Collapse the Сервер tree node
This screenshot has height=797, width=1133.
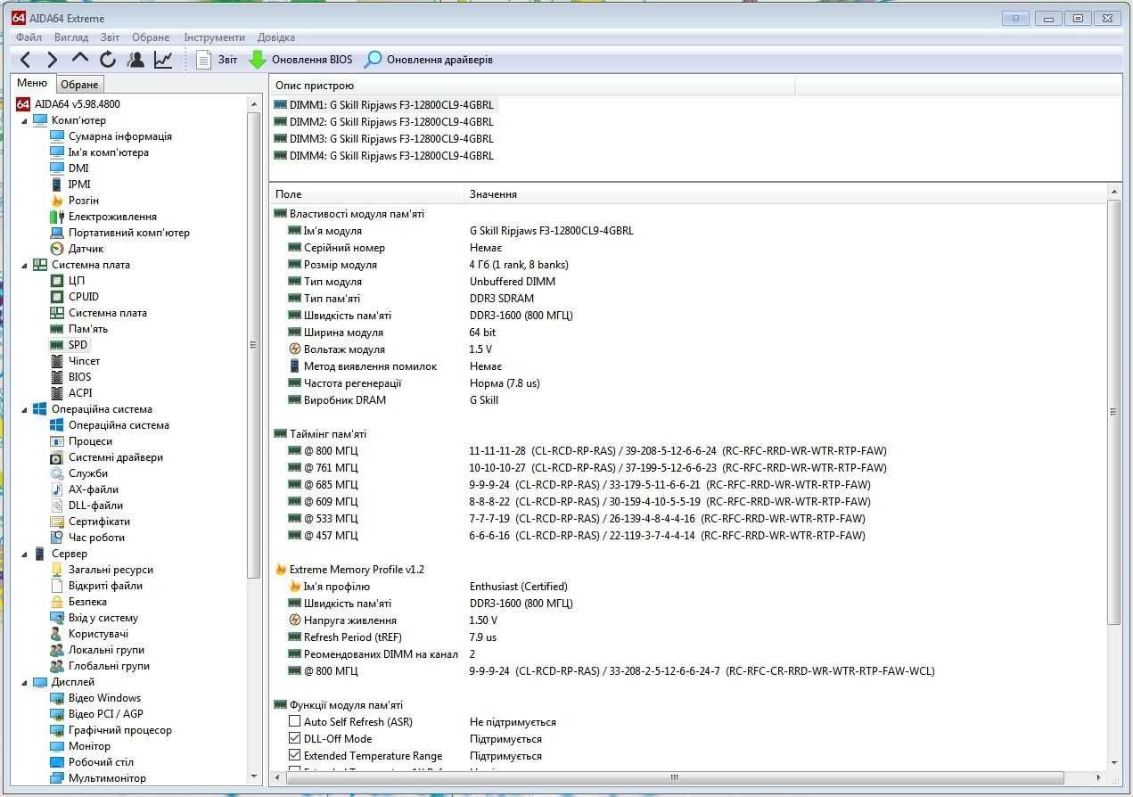24,554
